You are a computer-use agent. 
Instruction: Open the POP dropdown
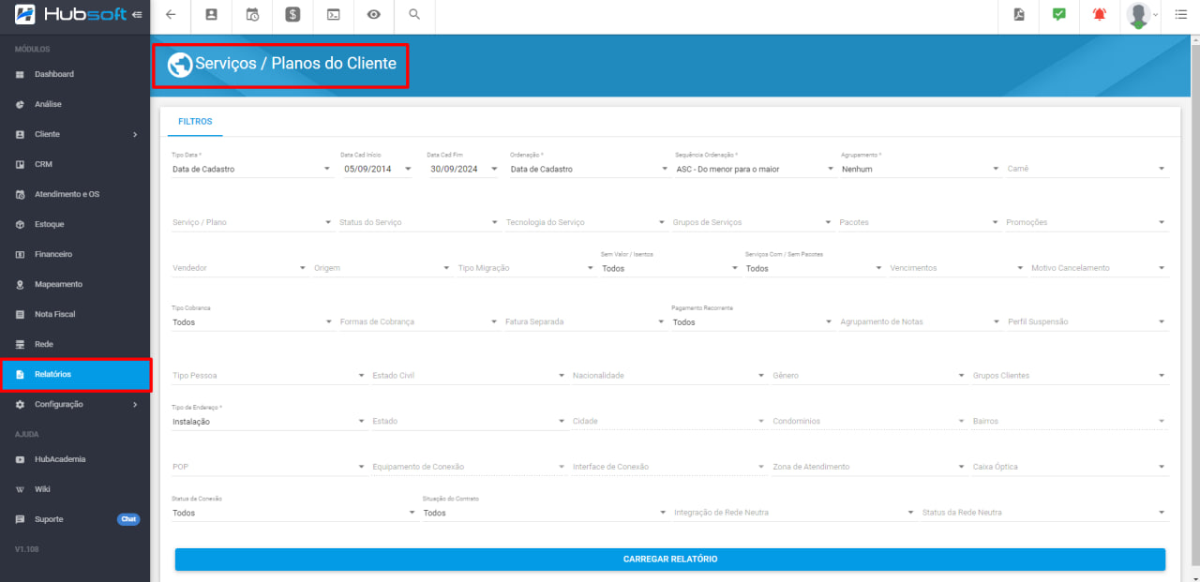269,467
